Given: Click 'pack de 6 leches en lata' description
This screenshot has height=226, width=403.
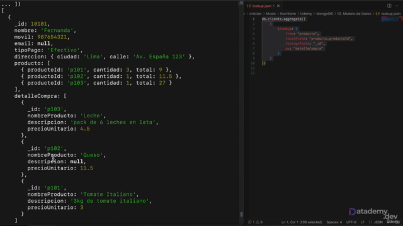Looking at the screenshot, I should (113, 122).
